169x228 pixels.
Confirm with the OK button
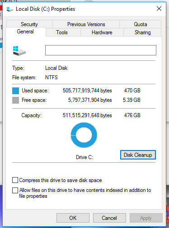click(73, 218)
